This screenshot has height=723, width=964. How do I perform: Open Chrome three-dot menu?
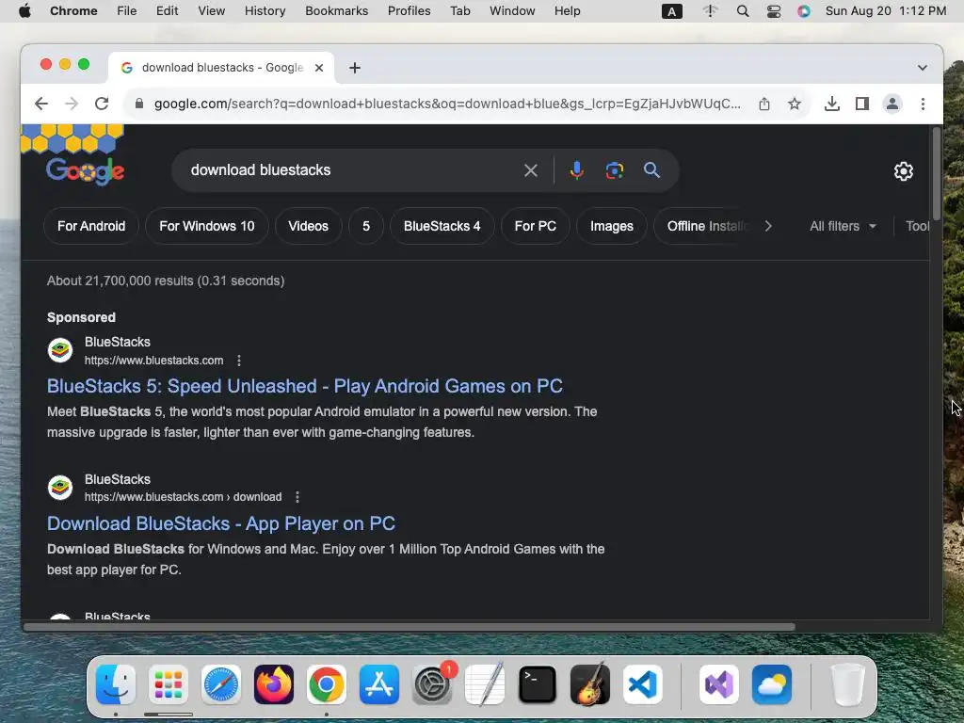[x=923, y=104]
